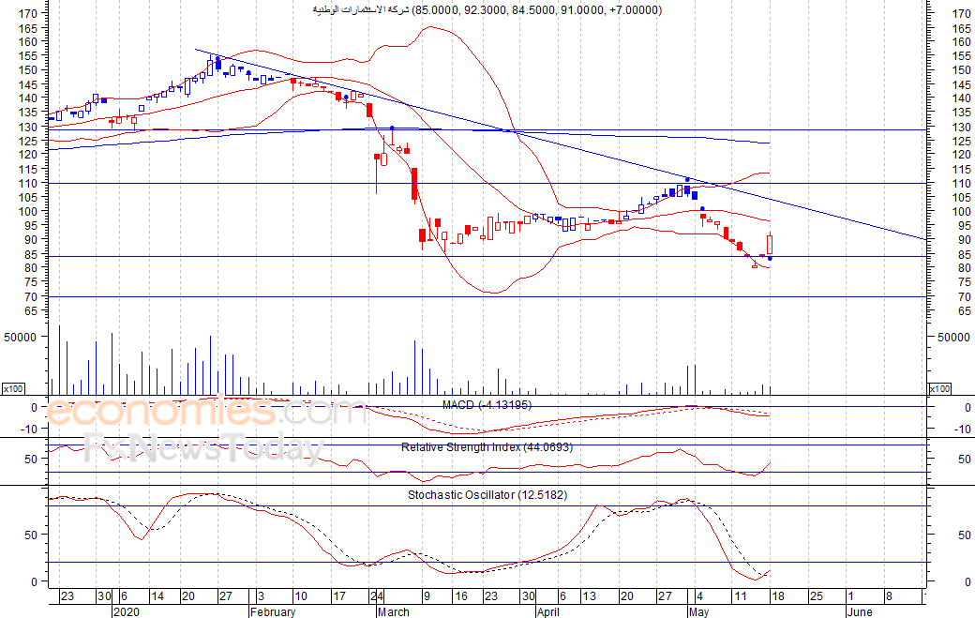
Task: Click the latest candlestick near May 18
Action: (770, 244)
